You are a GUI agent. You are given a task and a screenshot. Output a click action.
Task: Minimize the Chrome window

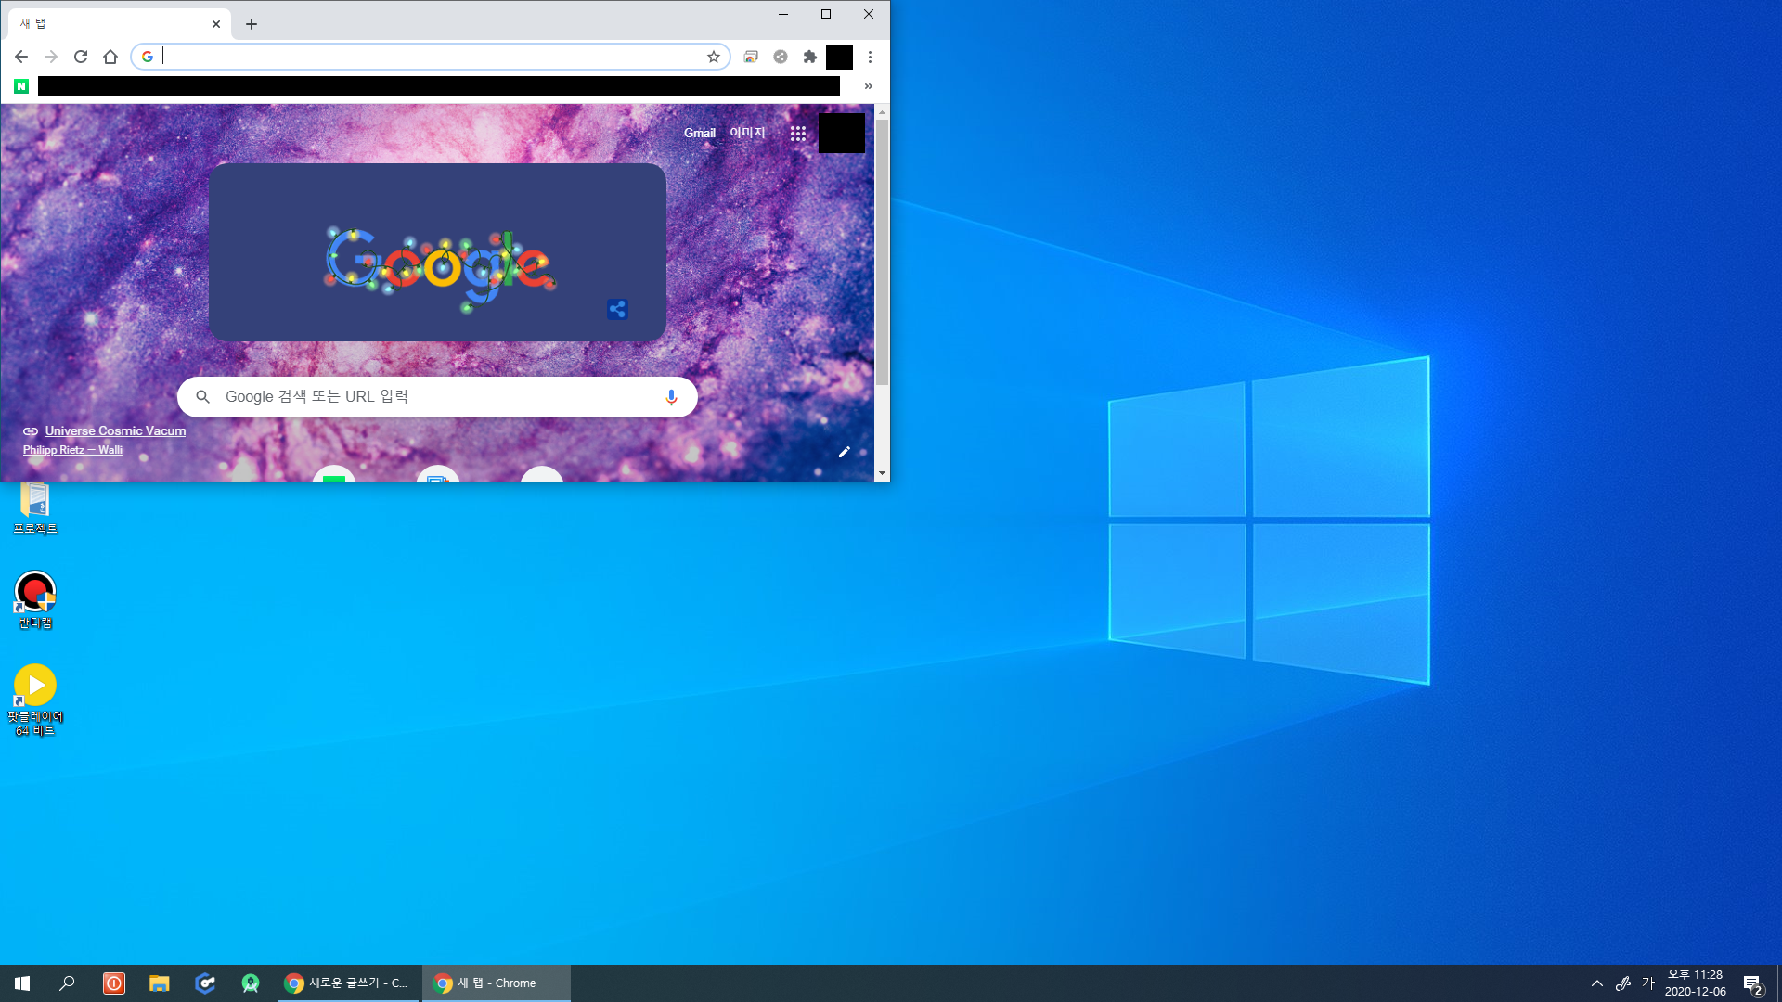(x=783, y=14)
